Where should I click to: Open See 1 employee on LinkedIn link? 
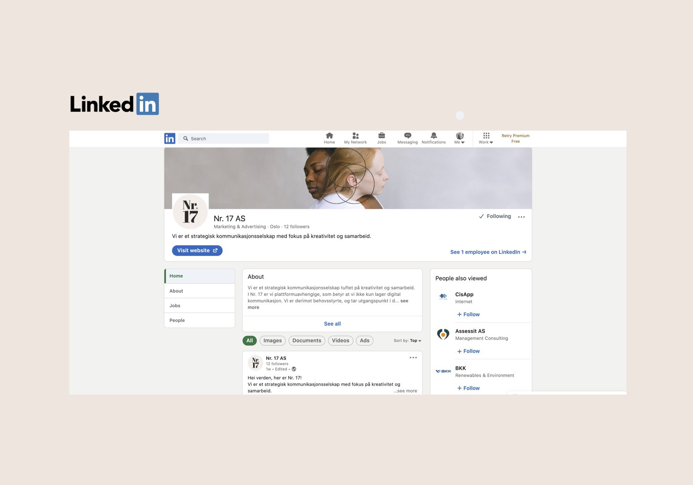(488, 252)
